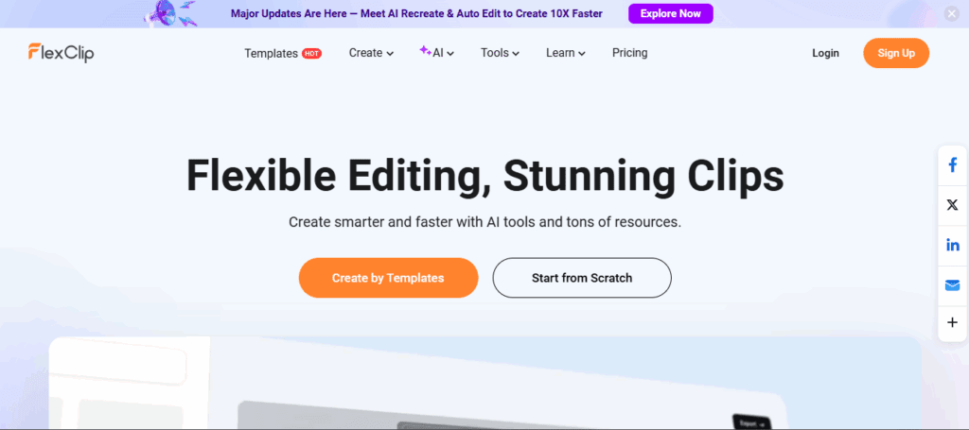Dismiss the top promo banner
The width and height of the screenshot is (969, 430).
click(952, 13)
